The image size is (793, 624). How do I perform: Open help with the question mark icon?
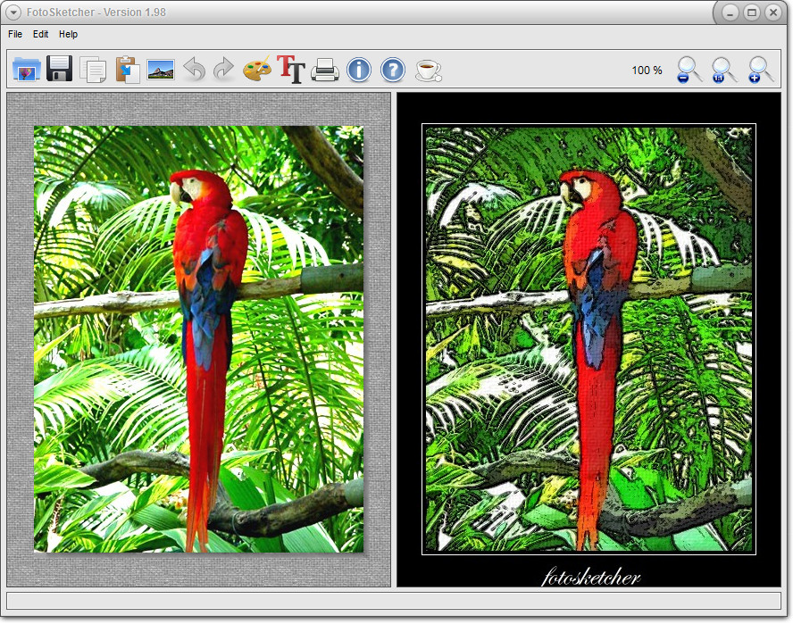pos(393,70)
